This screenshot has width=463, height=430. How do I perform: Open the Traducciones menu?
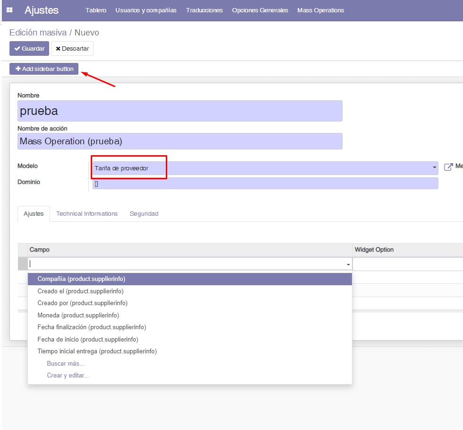coord(204,10)
